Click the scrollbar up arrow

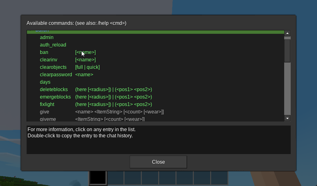click(287, 33)
